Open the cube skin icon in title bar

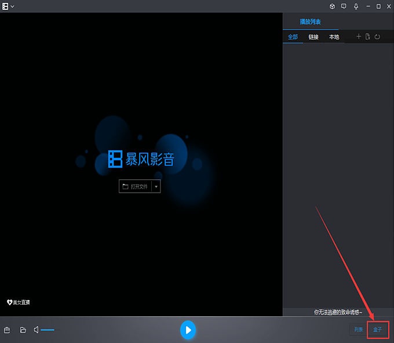[332, 6]
